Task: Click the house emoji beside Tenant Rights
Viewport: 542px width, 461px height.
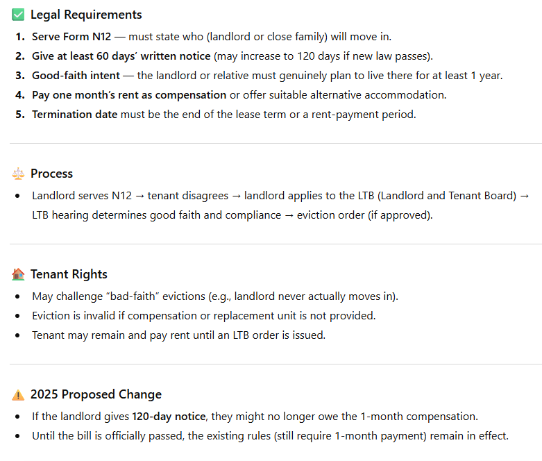Action: [18, 274]
